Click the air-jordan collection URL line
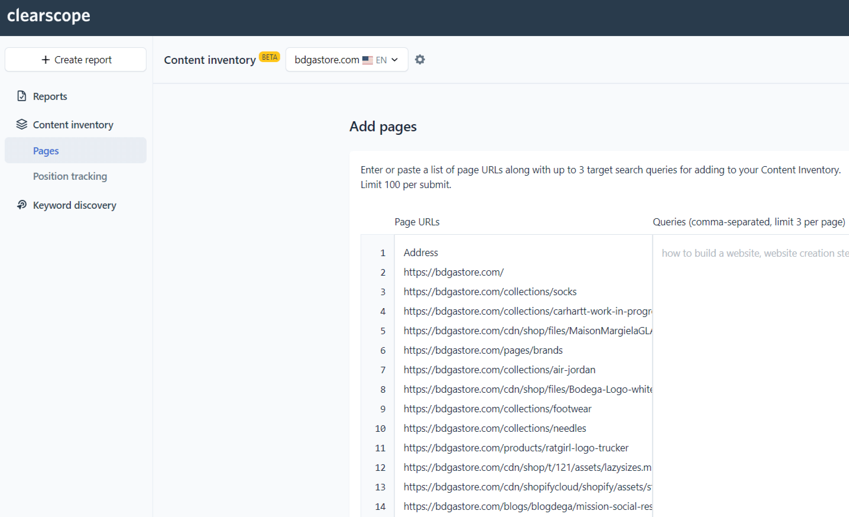Image resolution: width=849 pixels, height=517 pixels. point(500,370)
